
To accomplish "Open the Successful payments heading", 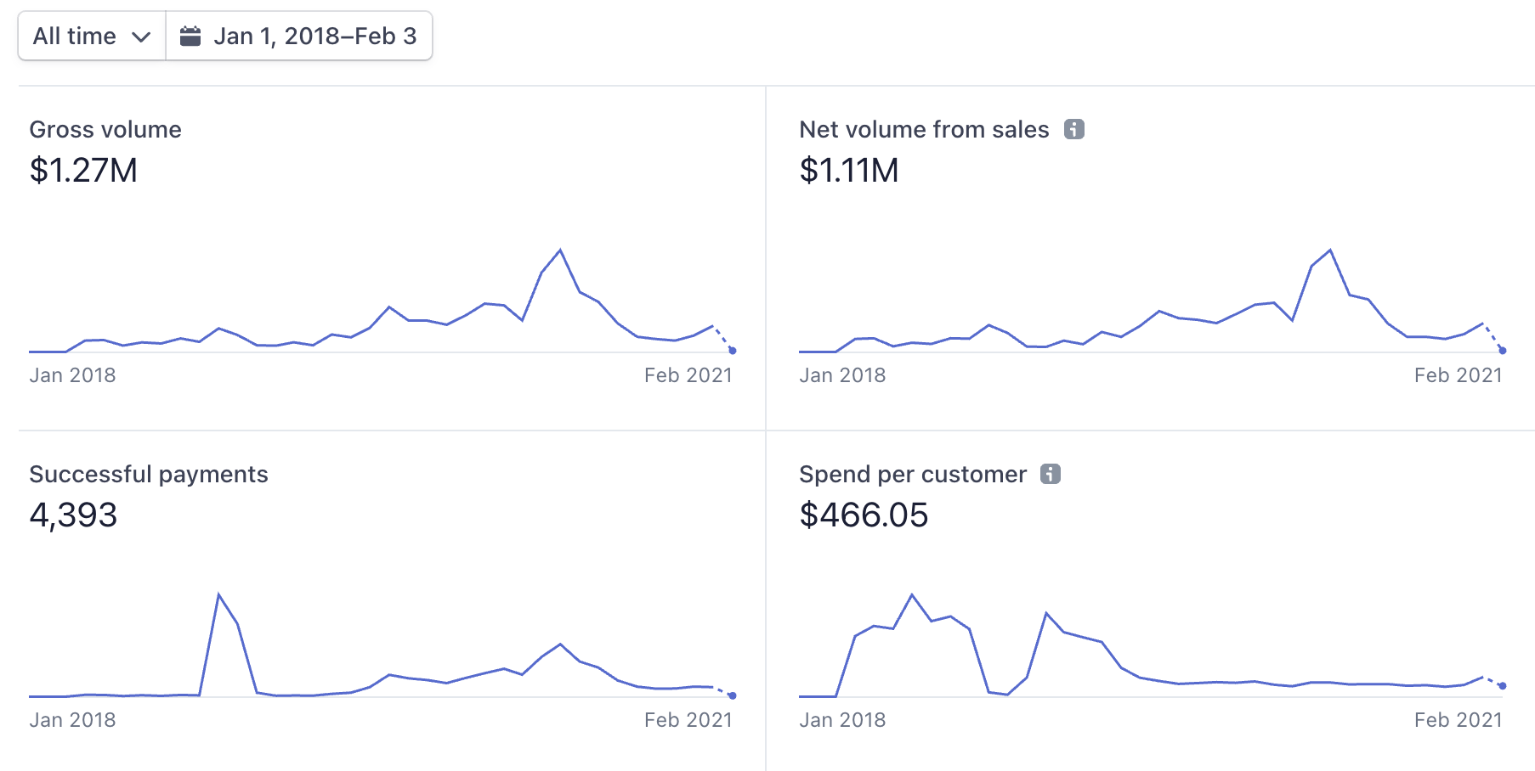I will 149,474.
